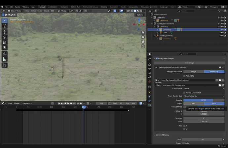Select the Transform tool
The width and height of the screenshot is (228, 148).
(5, 48)
